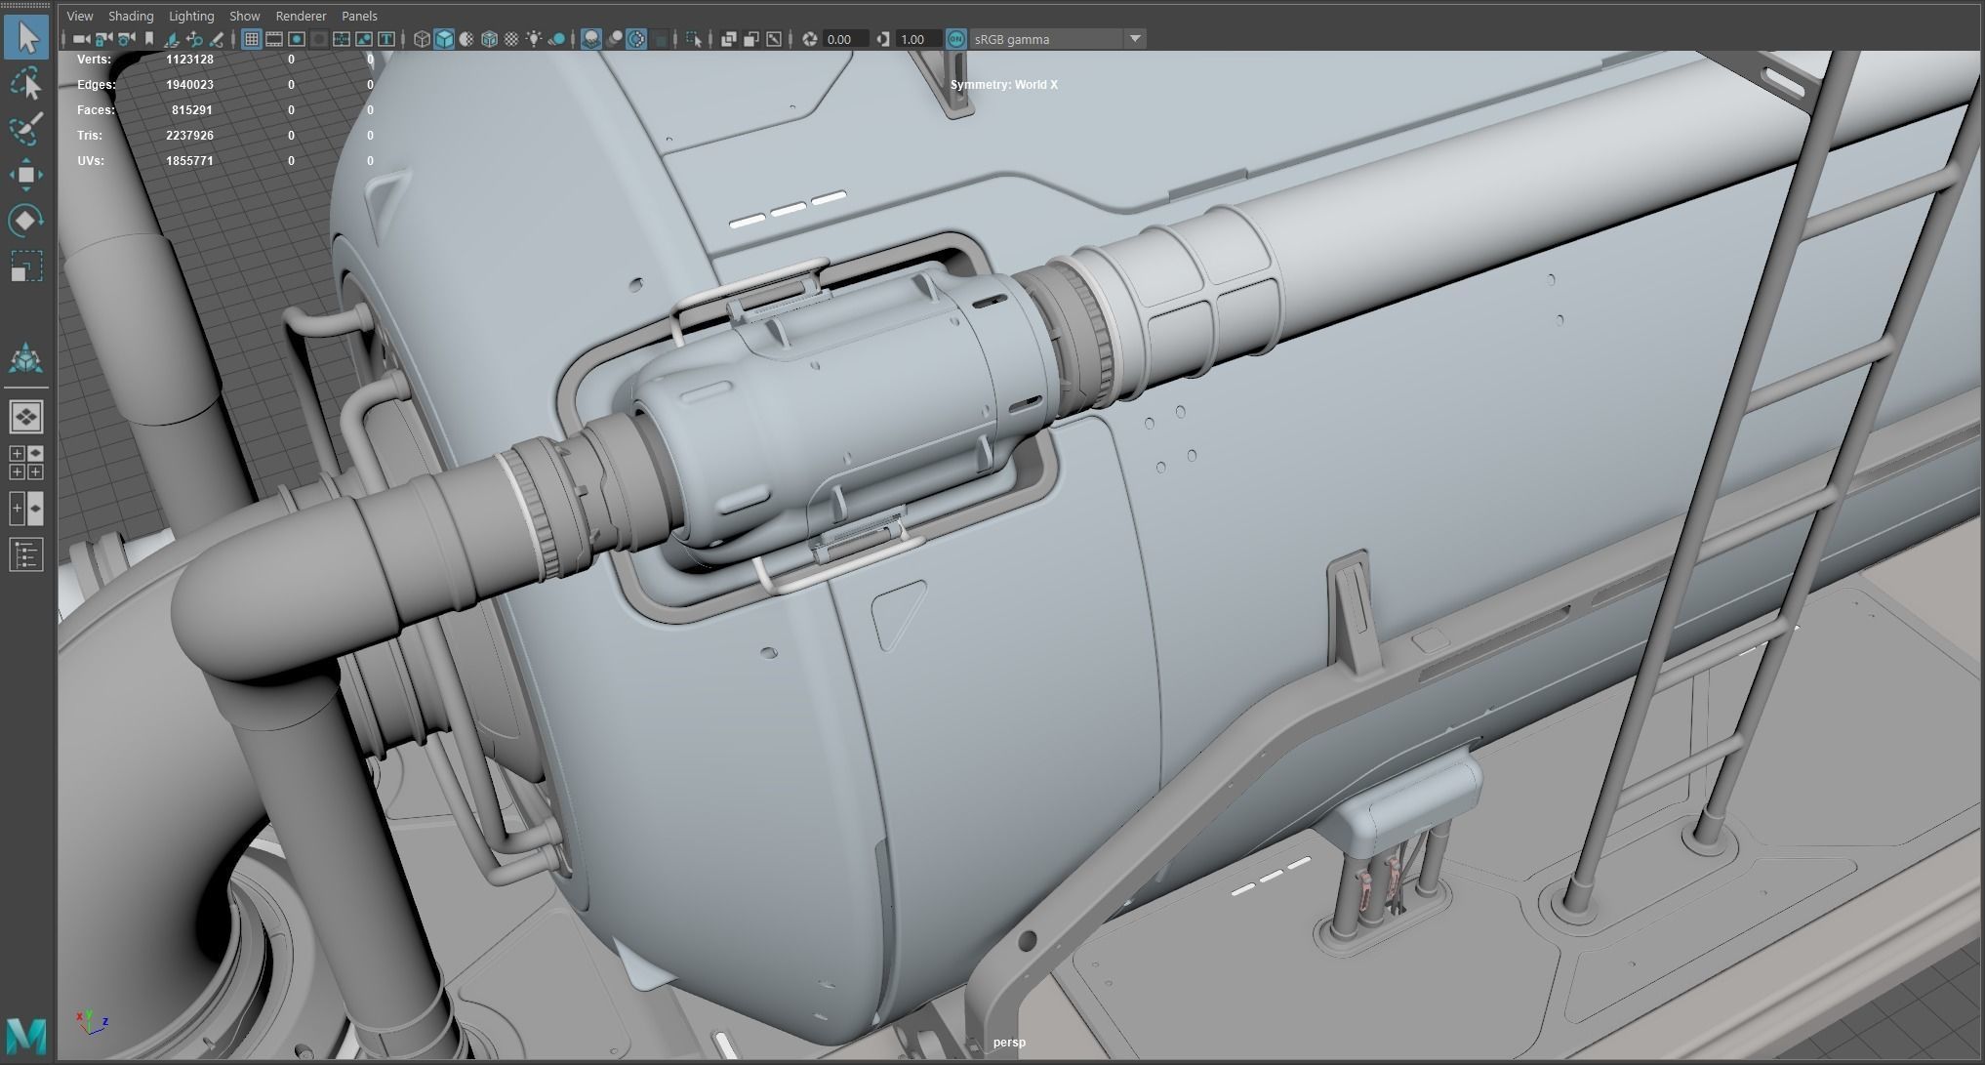The width and height of the screenshot is (1985, 1065).
Task: Switch to single pane layout
Action: click(26, 417)
